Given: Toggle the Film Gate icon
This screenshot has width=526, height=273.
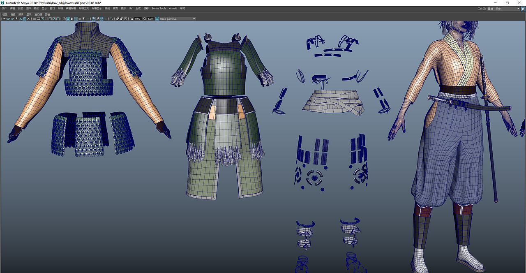Looking at the screenshot, I should coord(38,19).
